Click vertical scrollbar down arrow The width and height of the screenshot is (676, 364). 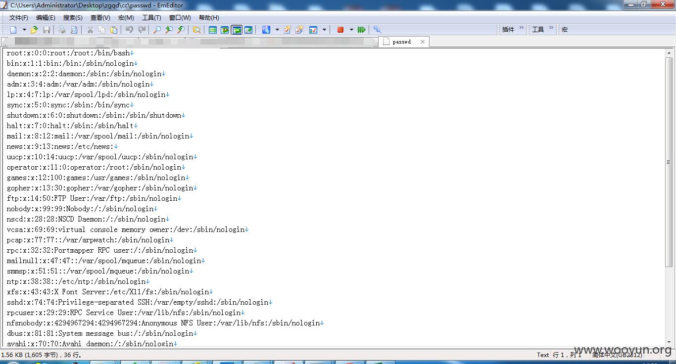(669, 341)
